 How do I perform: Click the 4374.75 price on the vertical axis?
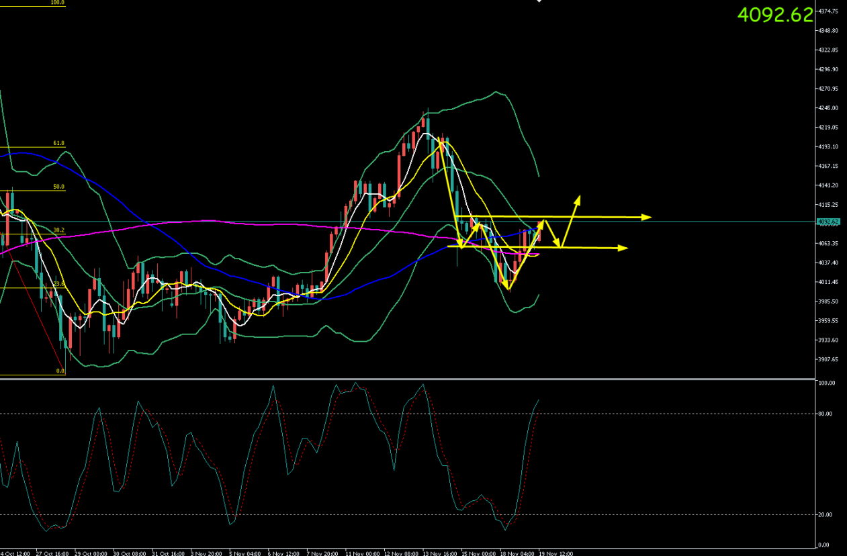(x=828, y=11)
